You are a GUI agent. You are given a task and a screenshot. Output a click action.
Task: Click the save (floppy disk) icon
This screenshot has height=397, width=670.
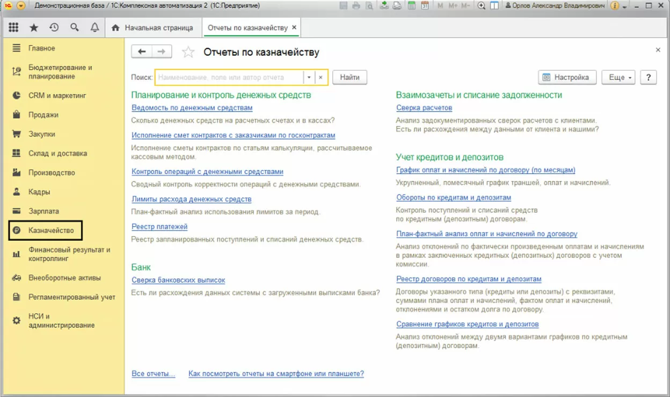(344, 6)
